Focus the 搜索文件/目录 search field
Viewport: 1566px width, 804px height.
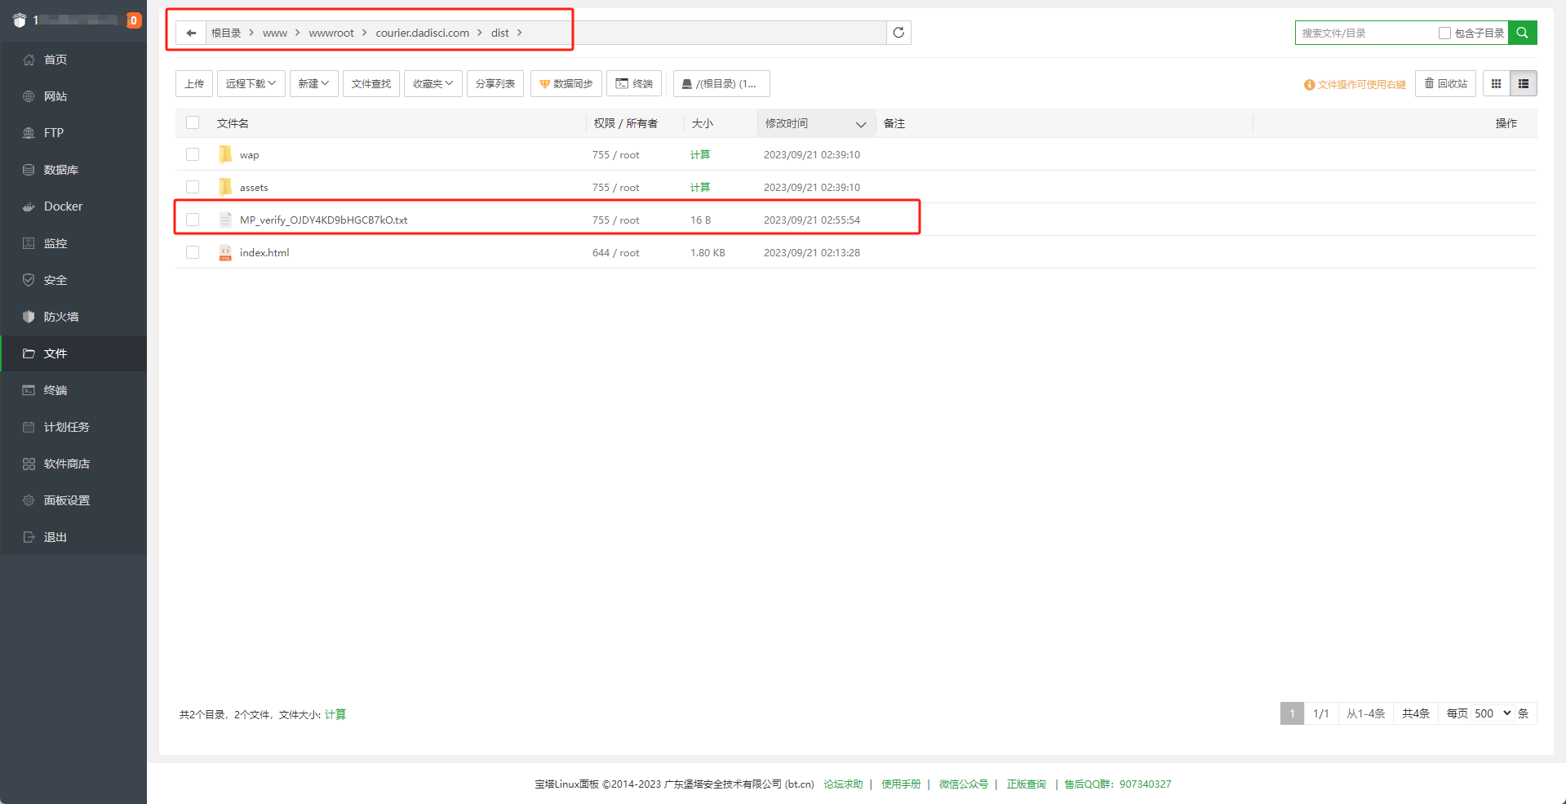coord(1364,33)
